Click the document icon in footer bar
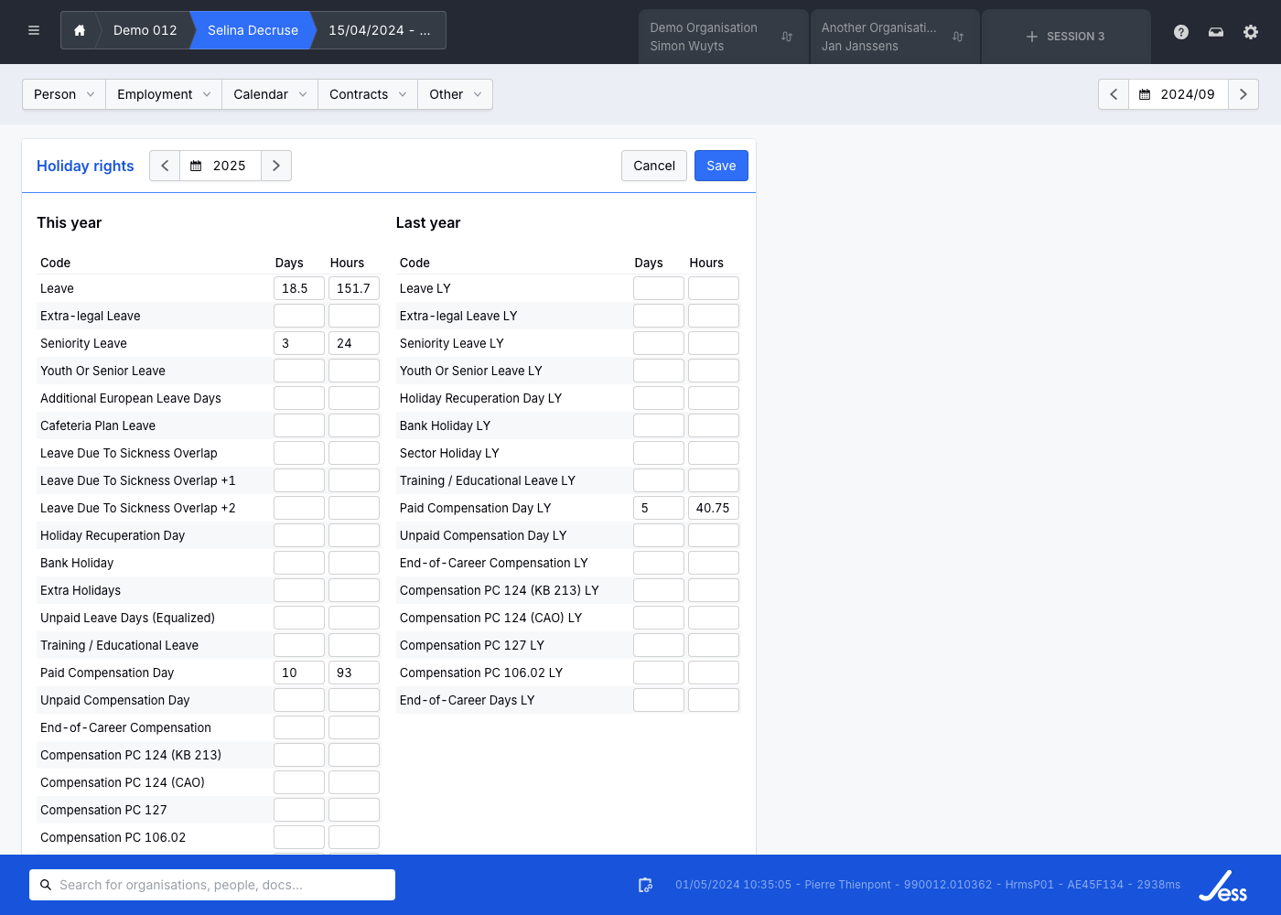 pos(645,885)
